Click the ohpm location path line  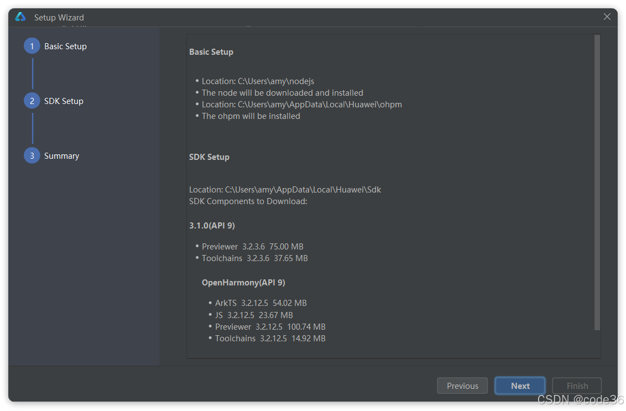302,104
